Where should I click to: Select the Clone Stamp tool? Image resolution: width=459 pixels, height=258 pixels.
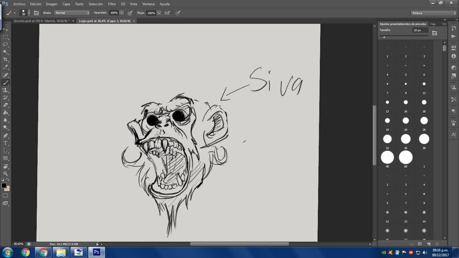(x=5, y=90)
